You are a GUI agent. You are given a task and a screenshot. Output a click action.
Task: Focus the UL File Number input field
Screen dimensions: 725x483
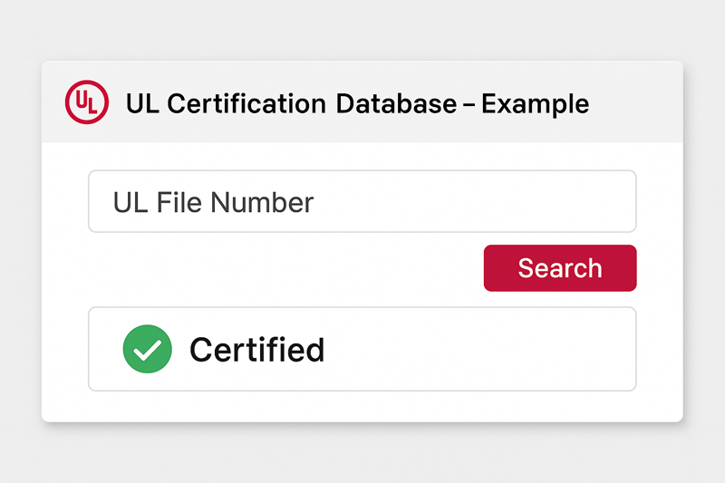coord(362,201)
